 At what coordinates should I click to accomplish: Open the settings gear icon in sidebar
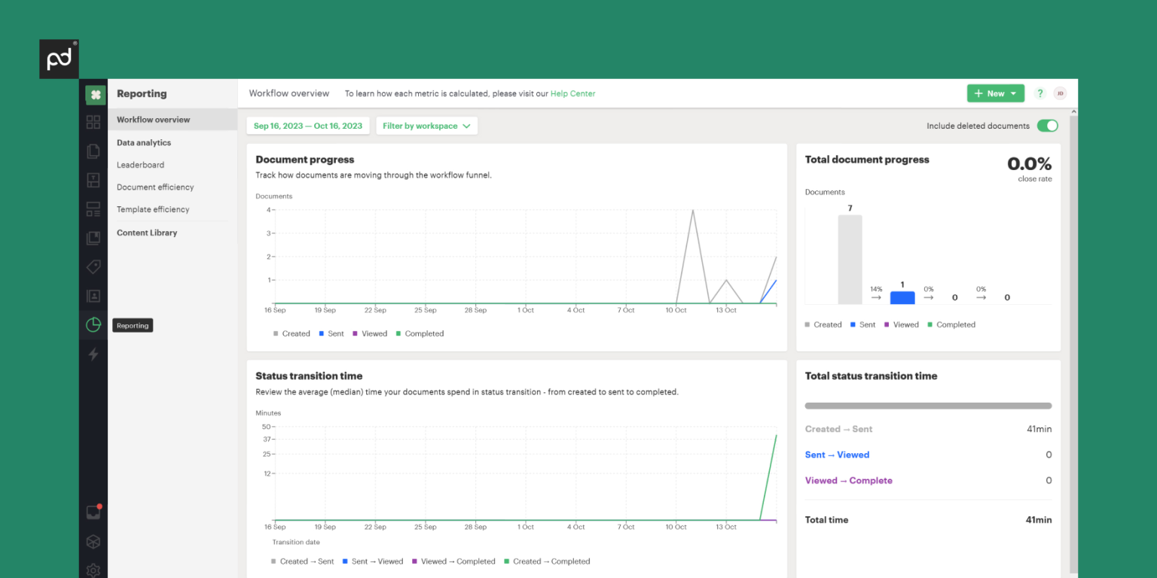click(93, 570)
